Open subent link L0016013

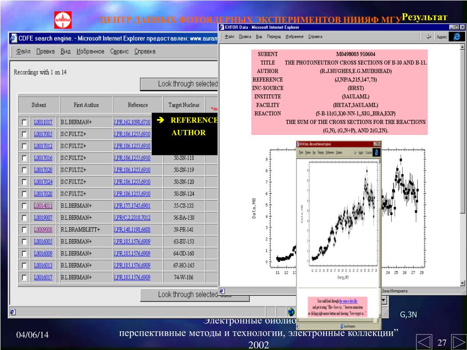click(x=43, y=265)
